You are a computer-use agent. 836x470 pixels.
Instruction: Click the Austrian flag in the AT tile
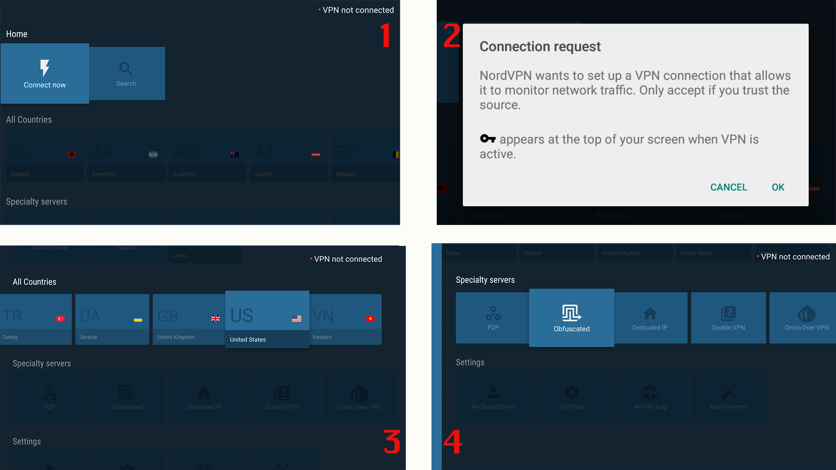pos(316,154)
